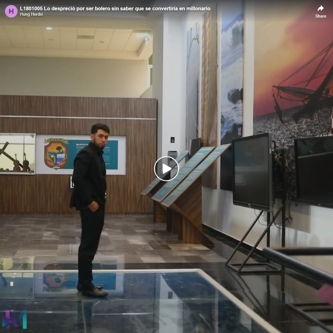Screen dimensions: 333x333
Task: Click the M watermark logo in corner
Action: (x=15, y=319)
